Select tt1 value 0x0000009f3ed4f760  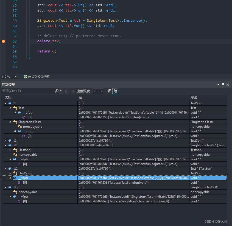coord(96,145)
